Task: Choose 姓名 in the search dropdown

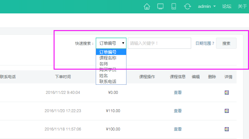Action: [104, 76]
